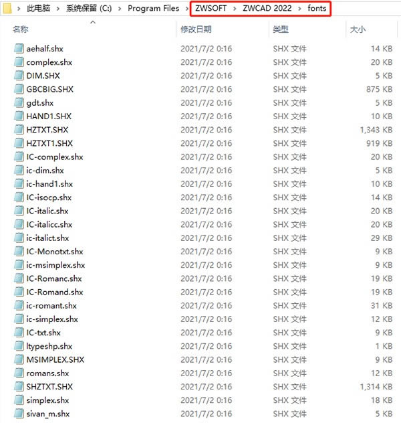
Task: Select the SHZTXT.SHX file name
Action: (50, 387)
